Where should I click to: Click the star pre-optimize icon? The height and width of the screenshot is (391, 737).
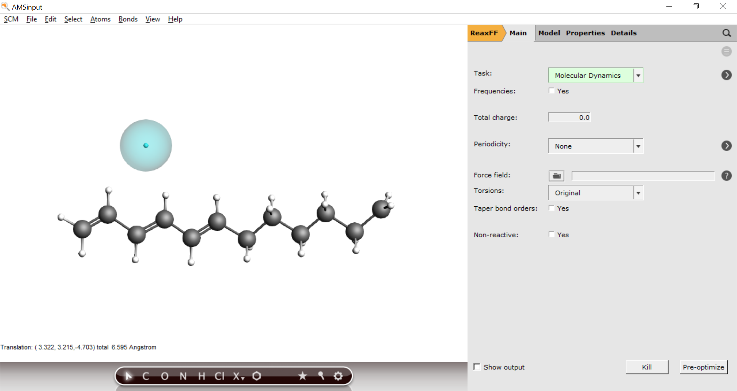click(x=302, y=376)
